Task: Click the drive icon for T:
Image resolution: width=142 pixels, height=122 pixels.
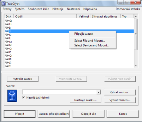Action: pyautogui.click(x=7, y=66)
